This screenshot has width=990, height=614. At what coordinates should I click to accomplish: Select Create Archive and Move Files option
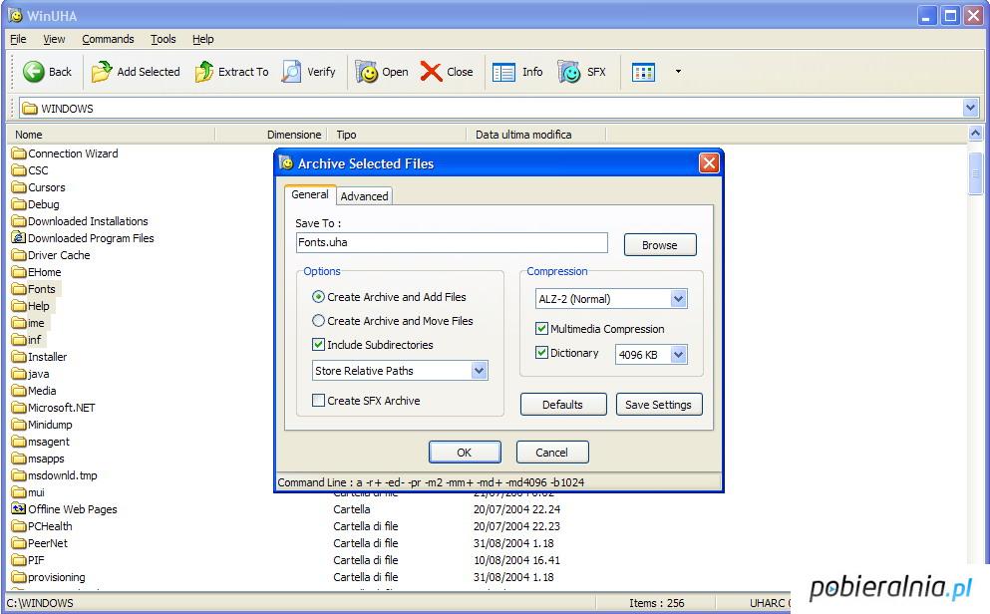click(319, 321)
